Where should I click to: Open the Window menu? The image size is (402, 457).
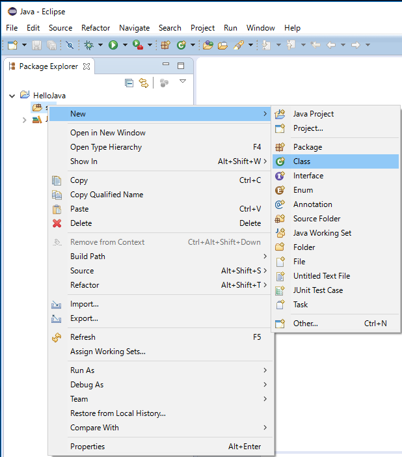click(x=260, y=28)
